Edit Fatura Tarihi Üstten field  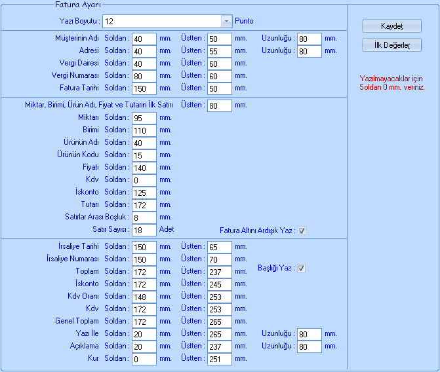[220, 88]
